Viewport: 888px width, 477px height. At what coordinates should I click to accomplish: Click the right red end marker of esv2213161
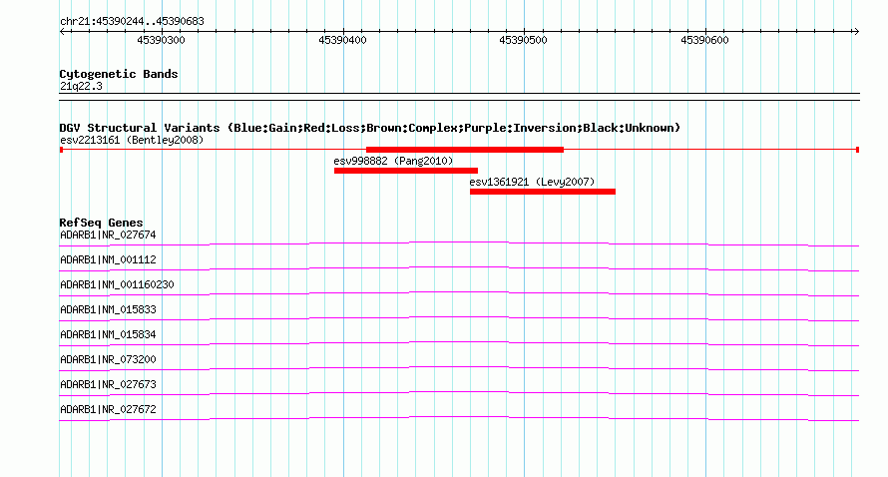click(857, 150)
